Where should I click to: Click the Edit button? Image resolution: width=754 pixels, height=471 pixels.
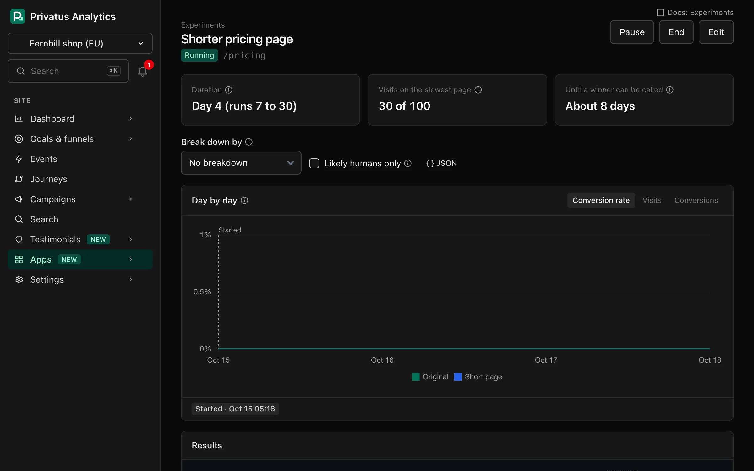(x=716, y=32)
